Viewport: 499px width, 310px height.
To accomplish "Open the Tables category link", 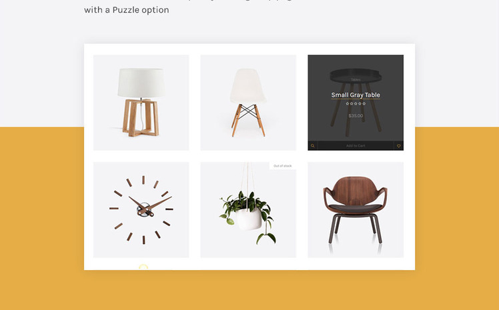I will coord(356,79).
